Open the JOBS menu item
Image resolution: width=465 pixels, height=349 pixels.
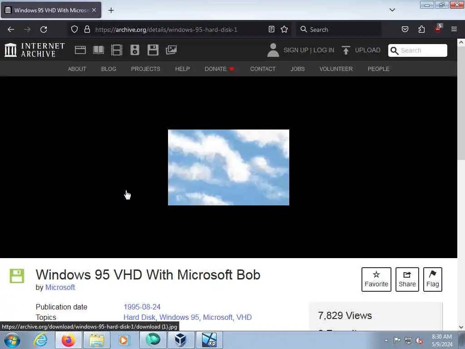click(297, 69)
